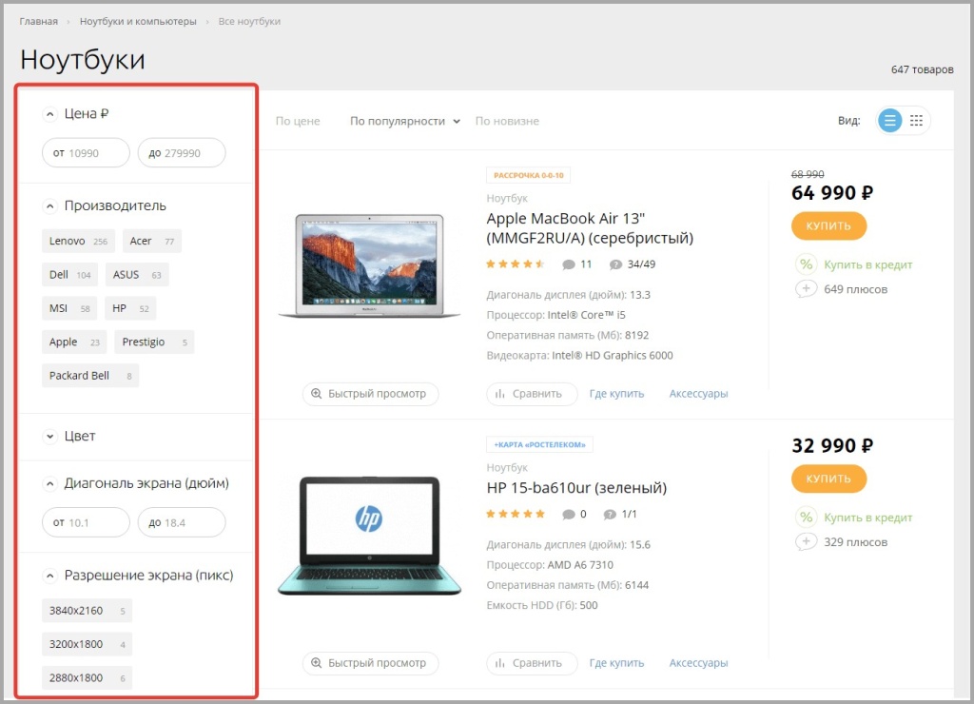The height and width of the screenshot is (704, 974).
Task: Select 3840x2160 resolution filter
Action: [87, 610]
